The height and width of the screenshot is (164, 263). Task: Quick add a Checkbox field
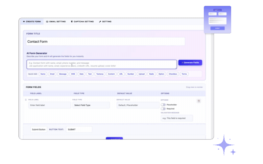pos(173,74)
